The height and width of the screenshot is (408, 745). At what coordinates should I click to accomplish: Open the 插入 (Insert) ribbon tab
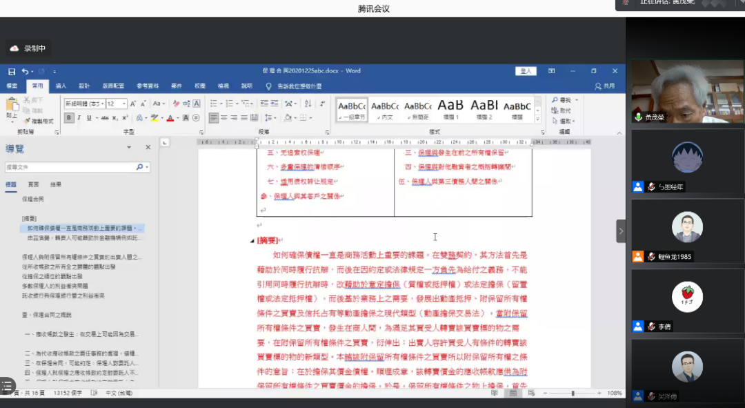61,86
